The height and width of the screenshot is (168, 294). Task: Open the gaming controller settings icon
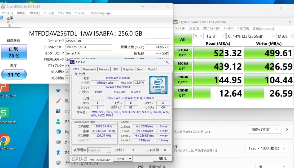[58, 142]
